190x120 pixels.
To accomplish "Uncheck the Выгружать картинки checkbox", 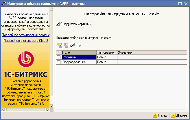I will click(x=58, y=24).
